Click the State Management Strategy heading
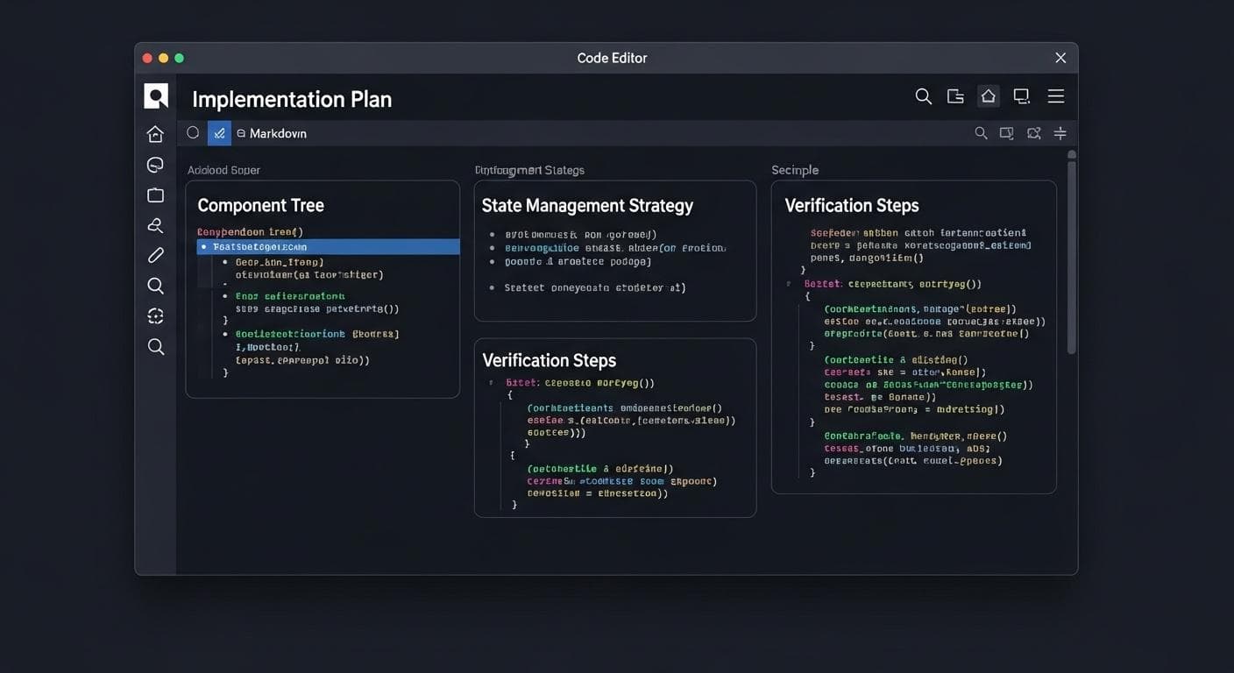 tap(587, 205)
